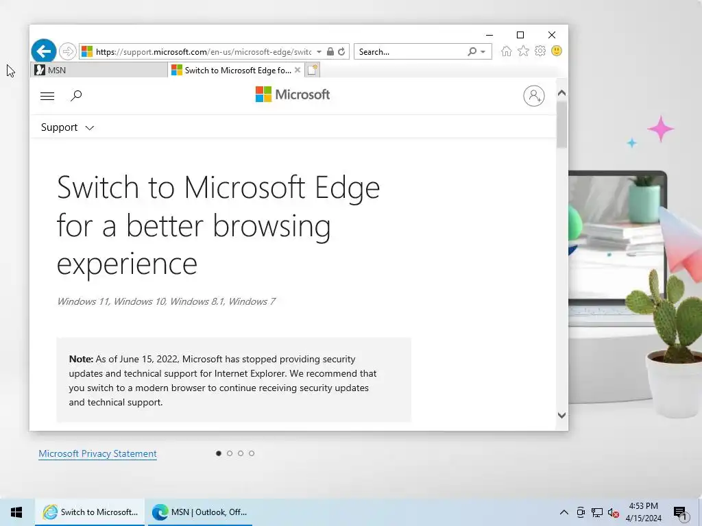This screenshot has height=526, width=702.
Task: Open a new tab with the New Tab button
Action: [x=312, y=70]
